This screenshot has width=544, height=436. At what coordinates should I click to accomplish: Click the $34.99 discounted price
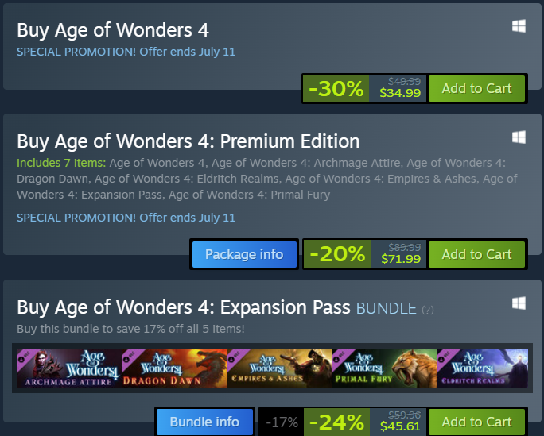tap(399, 93)
